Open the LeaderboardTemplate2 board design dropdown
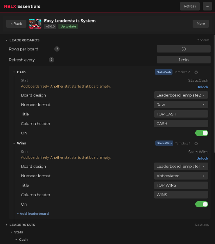 click(x=181, y=95)
